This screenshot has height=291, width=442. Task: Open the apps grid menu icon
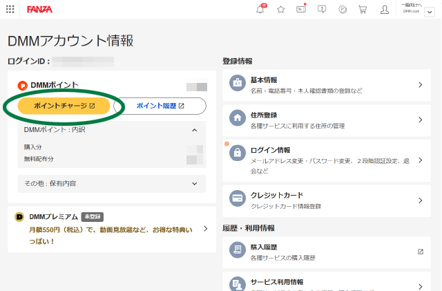point(10,9)
